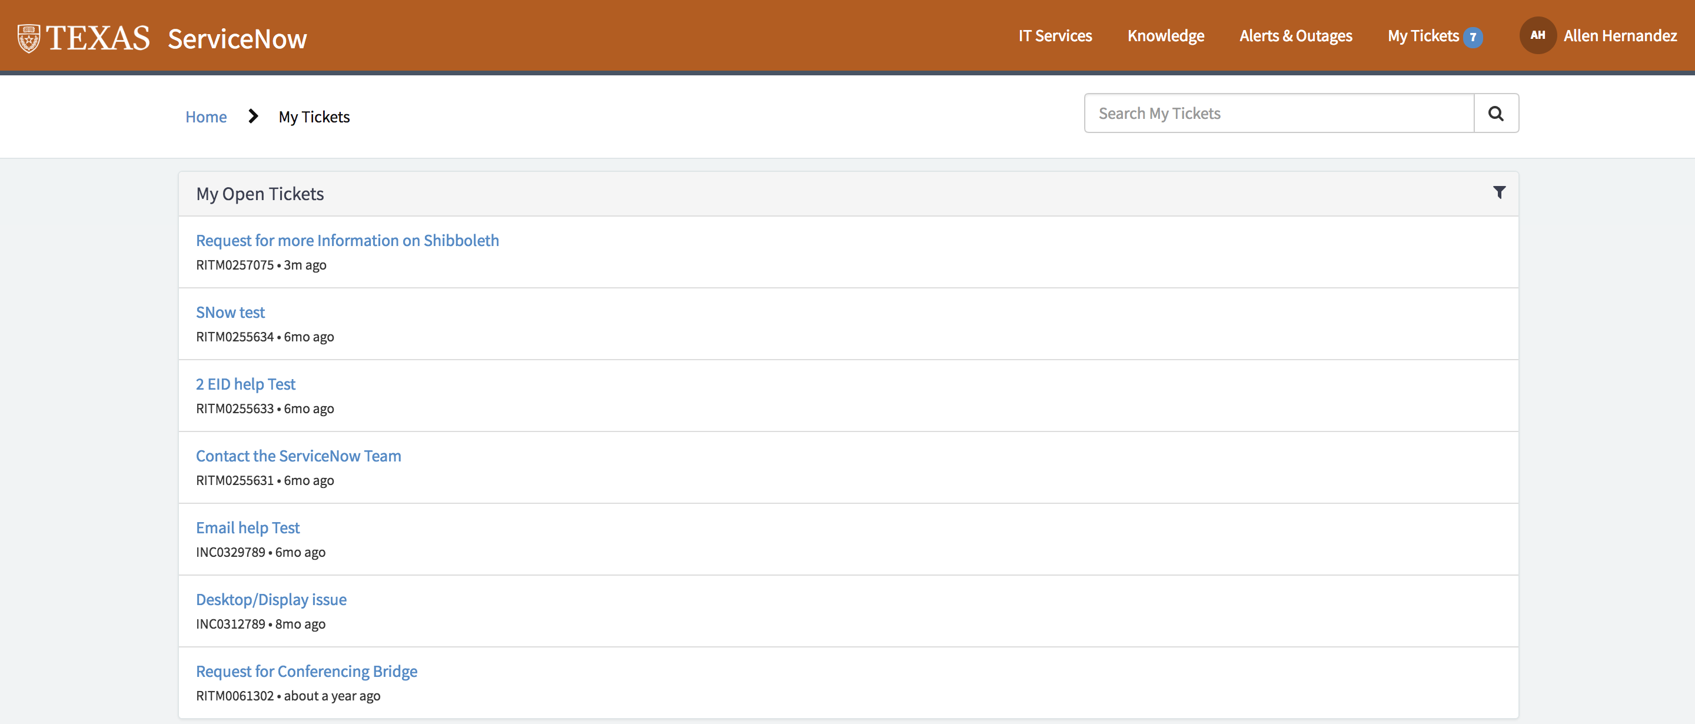View Request for Conferencing Bridge ticket
The width and height of the screenshot is (1695, 724).
coord(306,670)
